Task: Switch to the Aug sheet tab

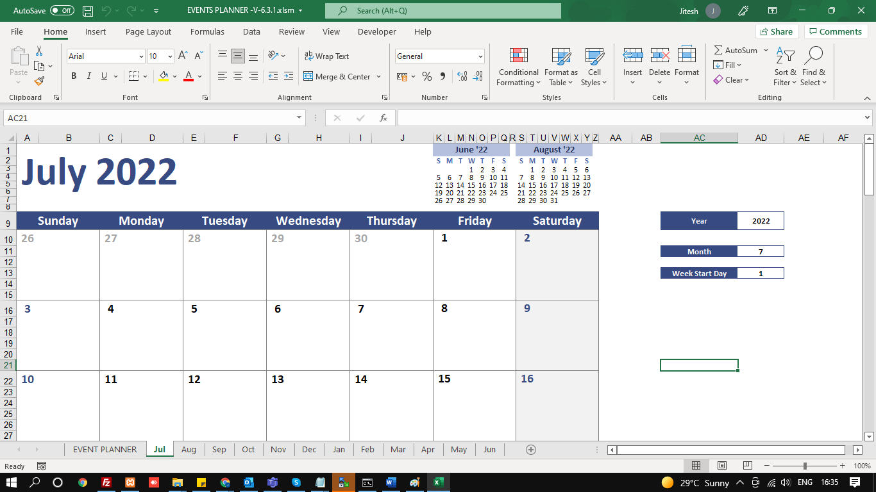Action: coord(189,449)
